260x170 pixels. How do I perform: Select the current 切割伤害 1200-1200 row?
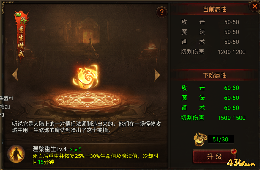point(213,52)
